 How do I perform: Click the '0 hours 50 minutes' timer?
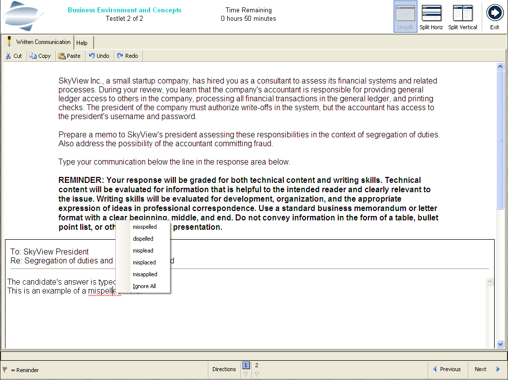pos(249,19)
